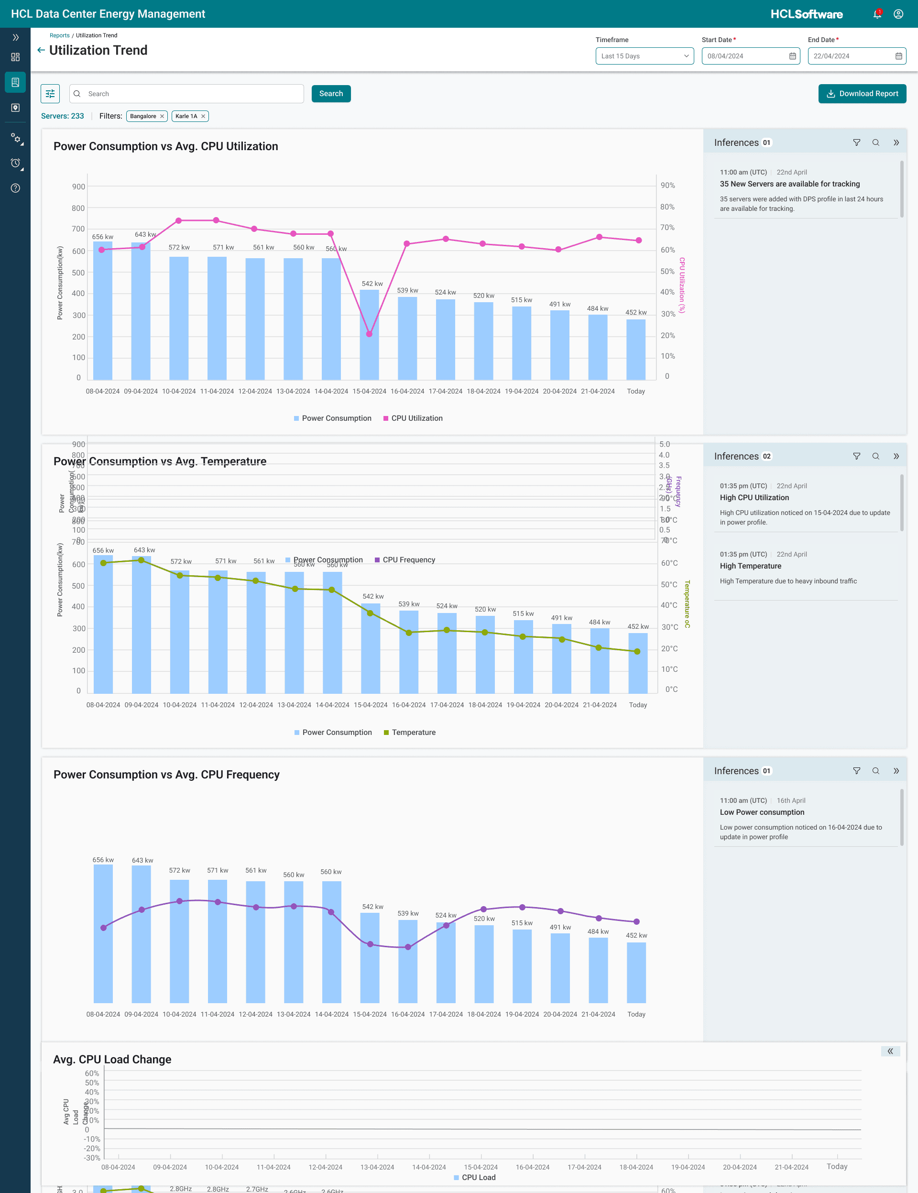Search inferences in CPU Frequency panel

point(876,771)
